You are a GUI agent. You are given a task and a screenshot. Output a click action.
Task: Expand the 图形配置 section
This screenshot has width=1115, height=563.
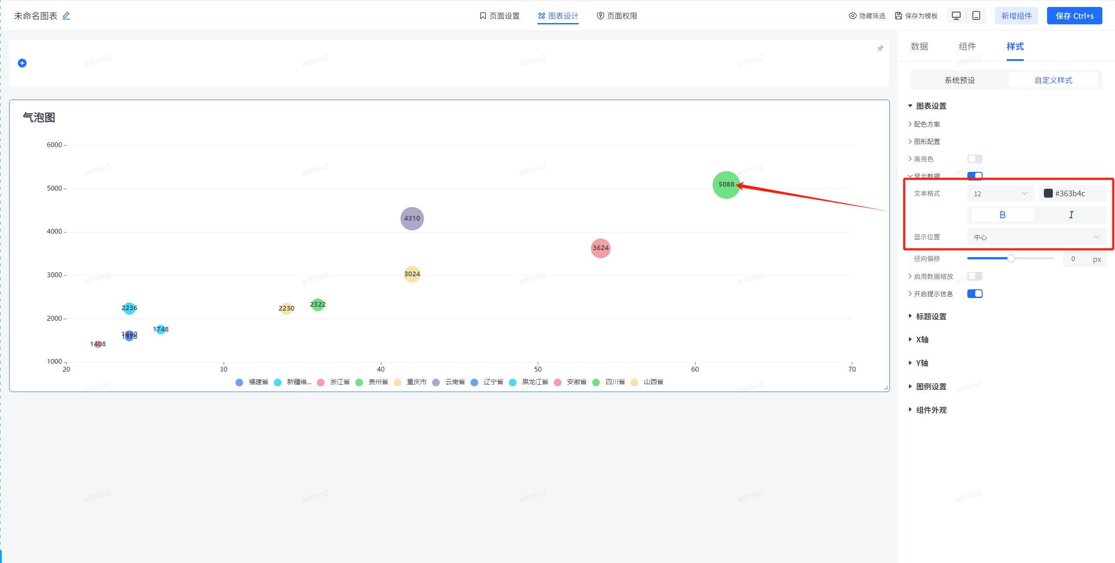coord(924,141)
